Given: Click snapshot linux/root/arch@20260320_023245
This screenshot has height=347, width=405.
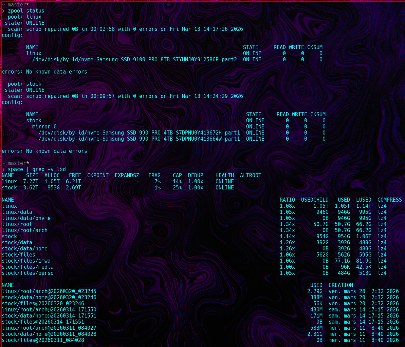Looking at the screenshot, I should [49, 291].
